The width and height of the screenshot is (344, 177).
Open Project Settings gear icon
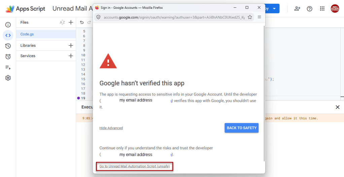click(8, 78)
